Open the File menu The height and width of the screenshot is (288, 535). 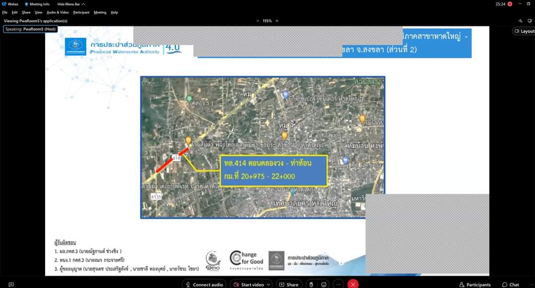click(x=5, y=12)
